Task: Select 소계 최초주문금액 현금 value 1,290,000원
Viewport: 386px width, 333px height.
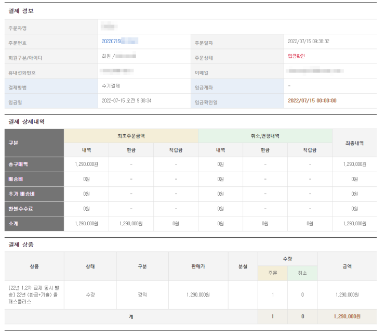Action: click(x=131, y=224)
